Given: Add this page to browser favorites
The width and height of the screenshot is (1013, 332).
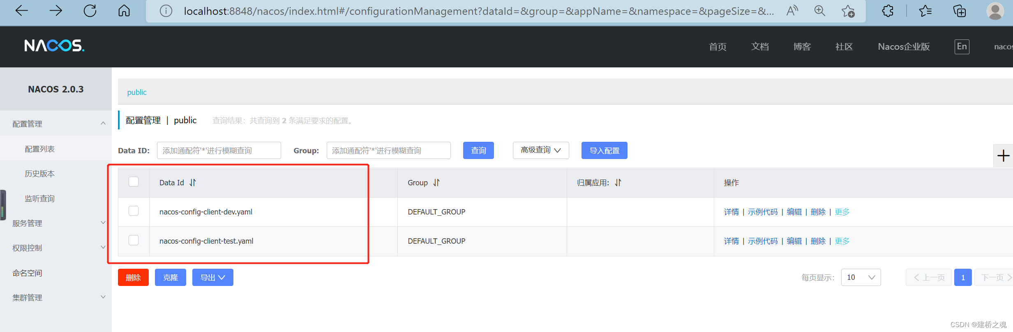Looking at the screenshot, I should point(848,11).
